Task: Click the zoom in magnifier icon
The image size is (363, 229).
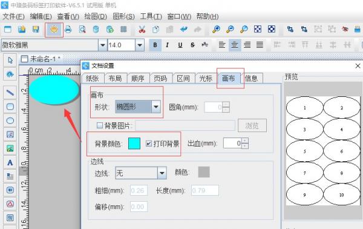Action: pos(216,30)
